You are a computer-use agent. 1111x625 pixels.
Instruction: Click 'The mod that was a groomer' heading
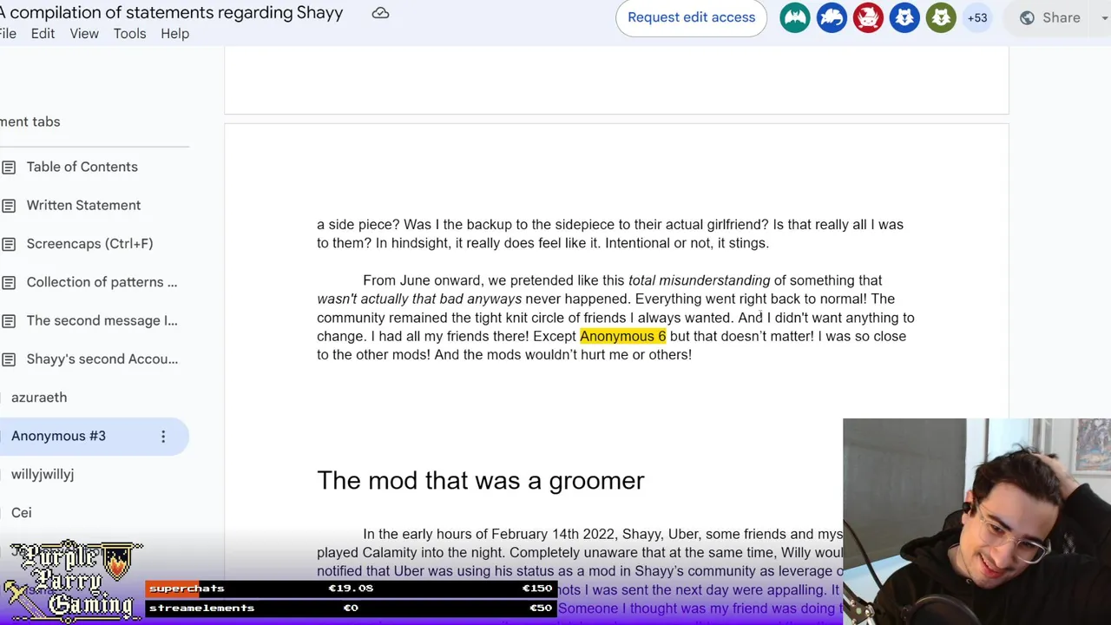click(481, 480)
